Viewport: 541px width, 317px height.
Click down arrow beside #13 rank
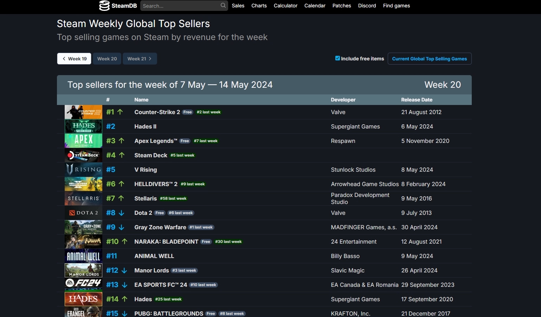tap(124, 285)
